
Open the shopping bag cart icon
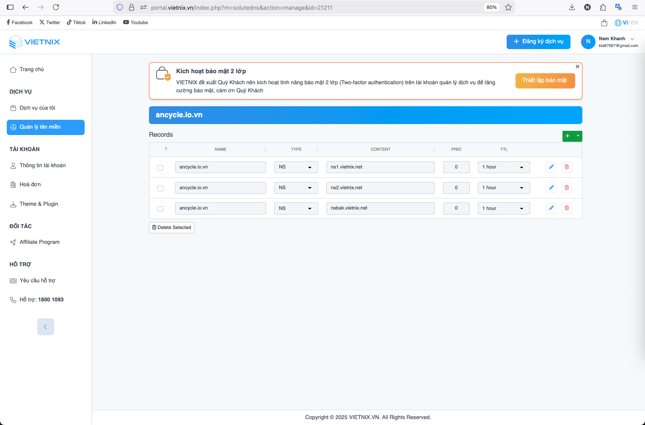(604, 23)
